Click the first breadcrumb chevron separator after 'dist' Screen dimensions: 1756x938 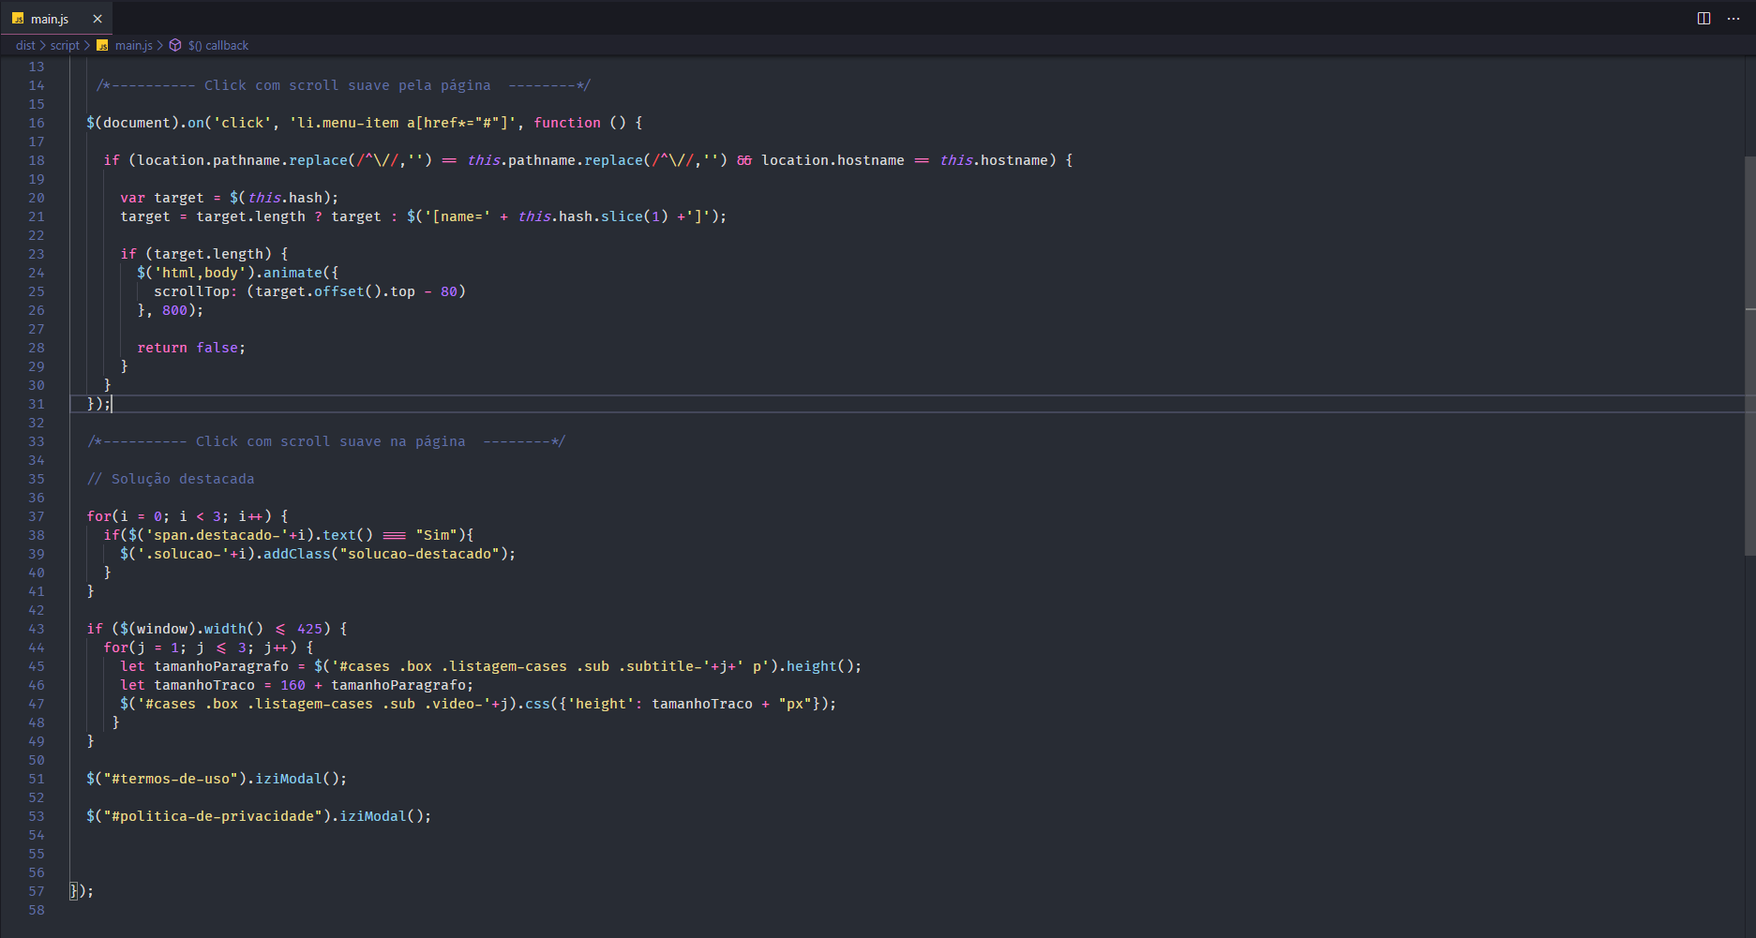click(x=43, y=45)
